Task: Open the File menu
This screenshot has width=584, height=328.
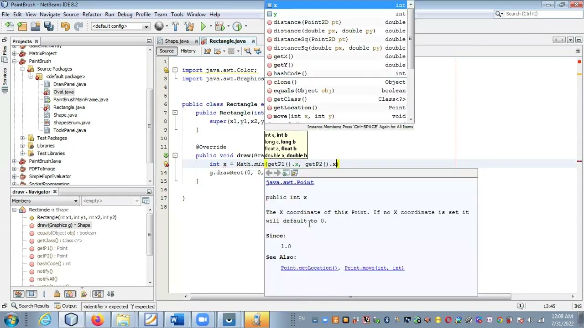Action: 5,14
